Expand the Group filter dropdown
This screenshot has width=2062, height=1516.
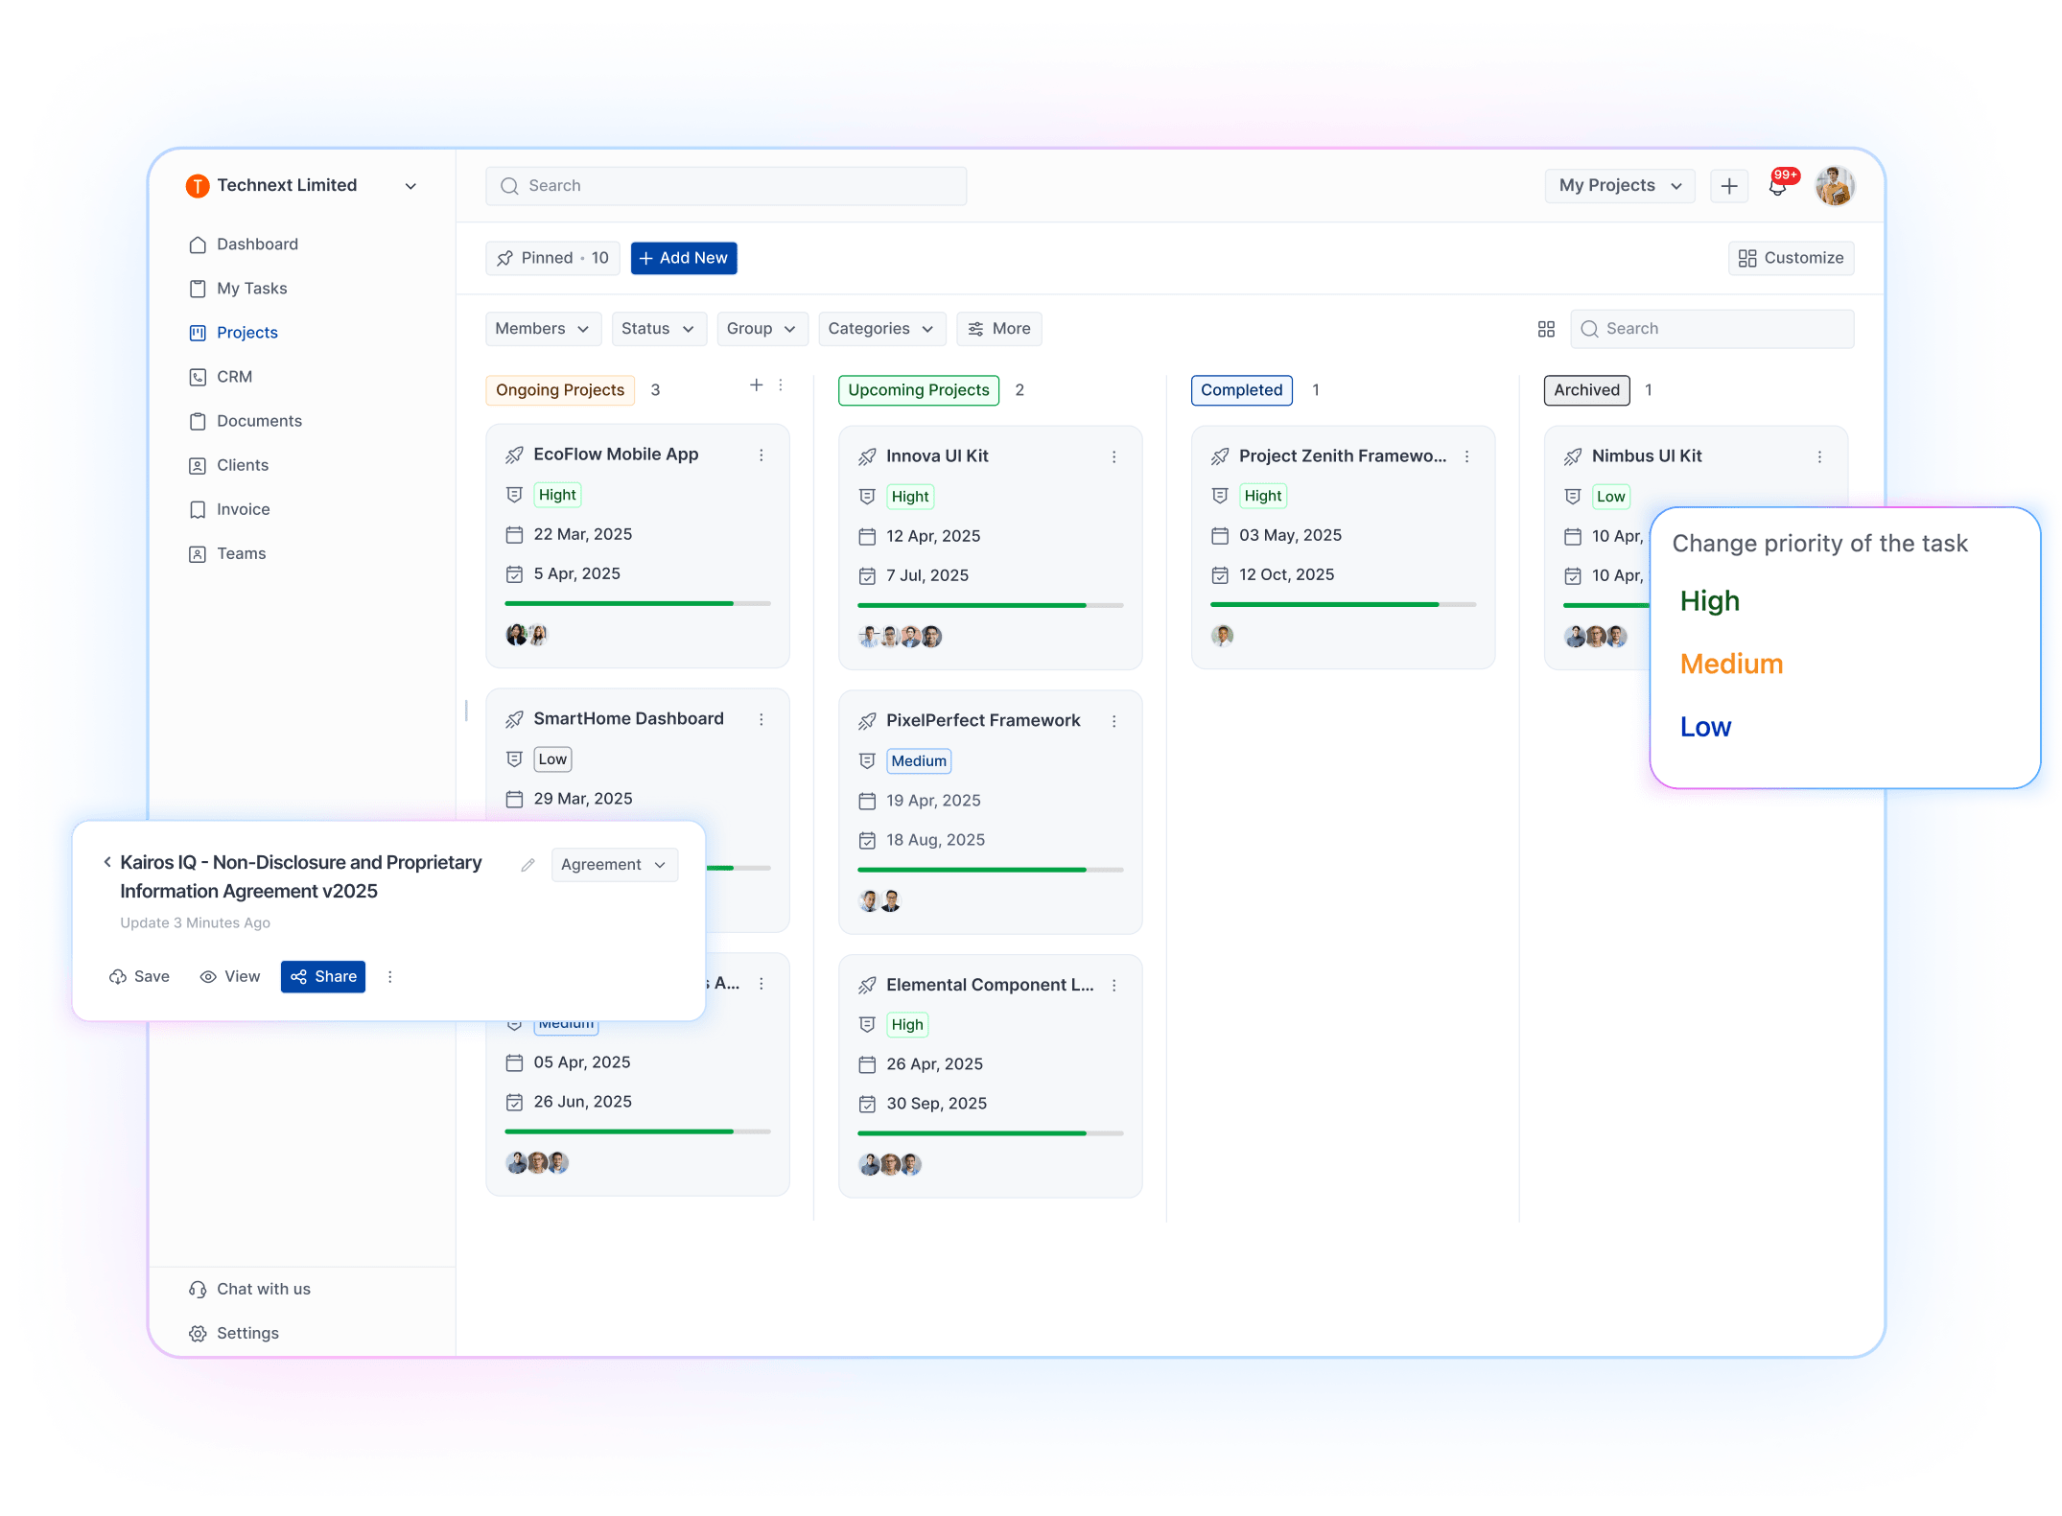[762, 329]
